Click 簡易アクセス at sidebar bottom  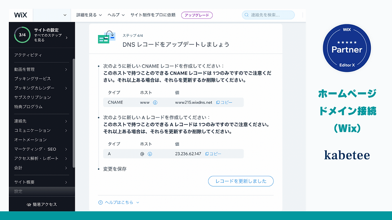[42, 204]
